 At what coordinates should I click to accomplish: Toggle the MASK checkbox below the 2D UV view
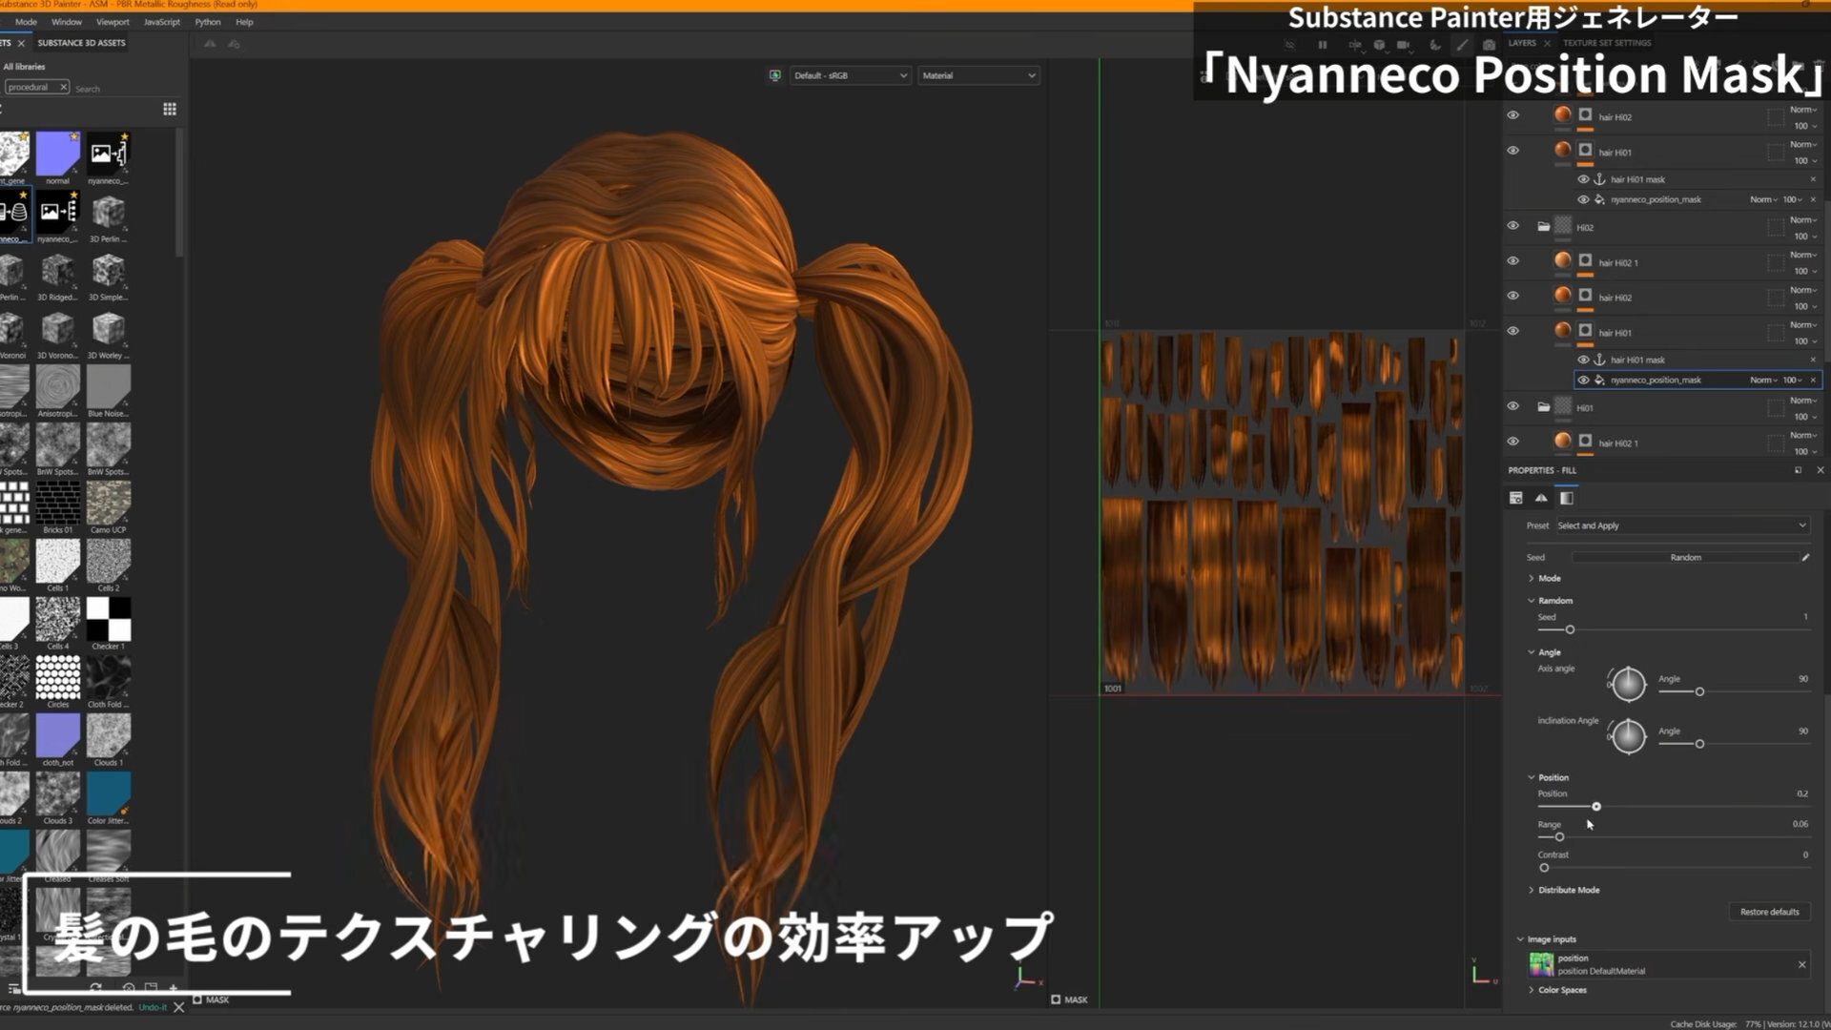[1056, 999]
